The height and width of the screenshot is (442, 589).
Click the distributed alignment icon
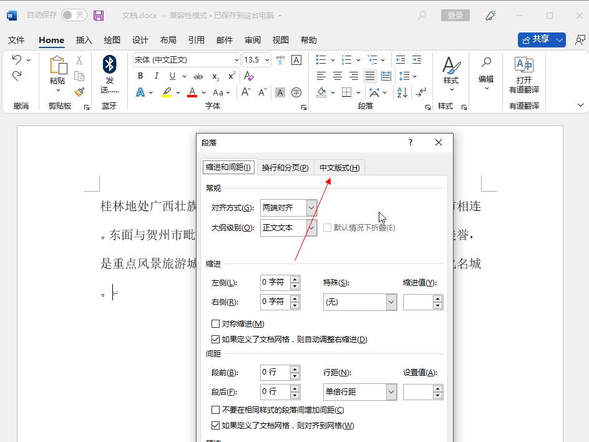click(x=386, y=76)
